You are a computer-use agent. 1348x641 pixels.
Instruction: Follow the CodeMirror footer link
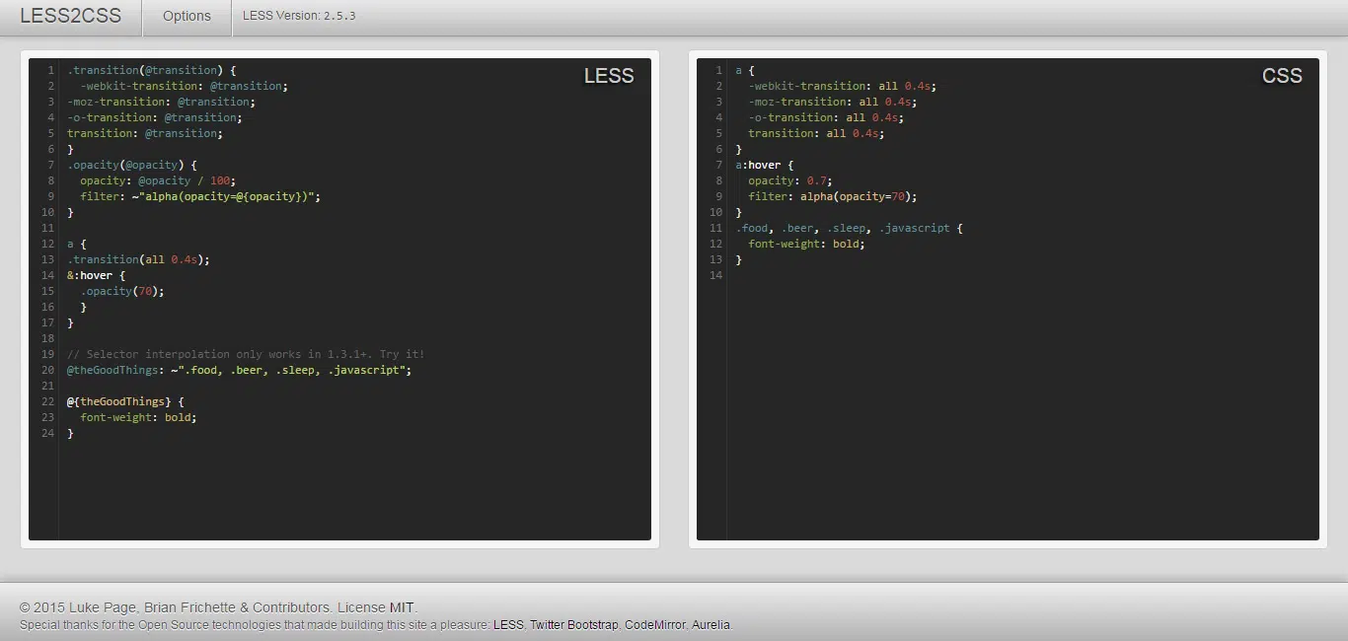click(654, 624)
